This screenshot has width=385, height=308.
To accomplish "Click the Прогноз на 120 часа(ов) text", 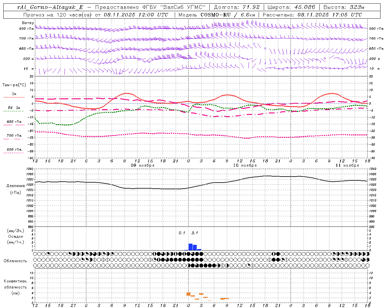I will (58, 15).
